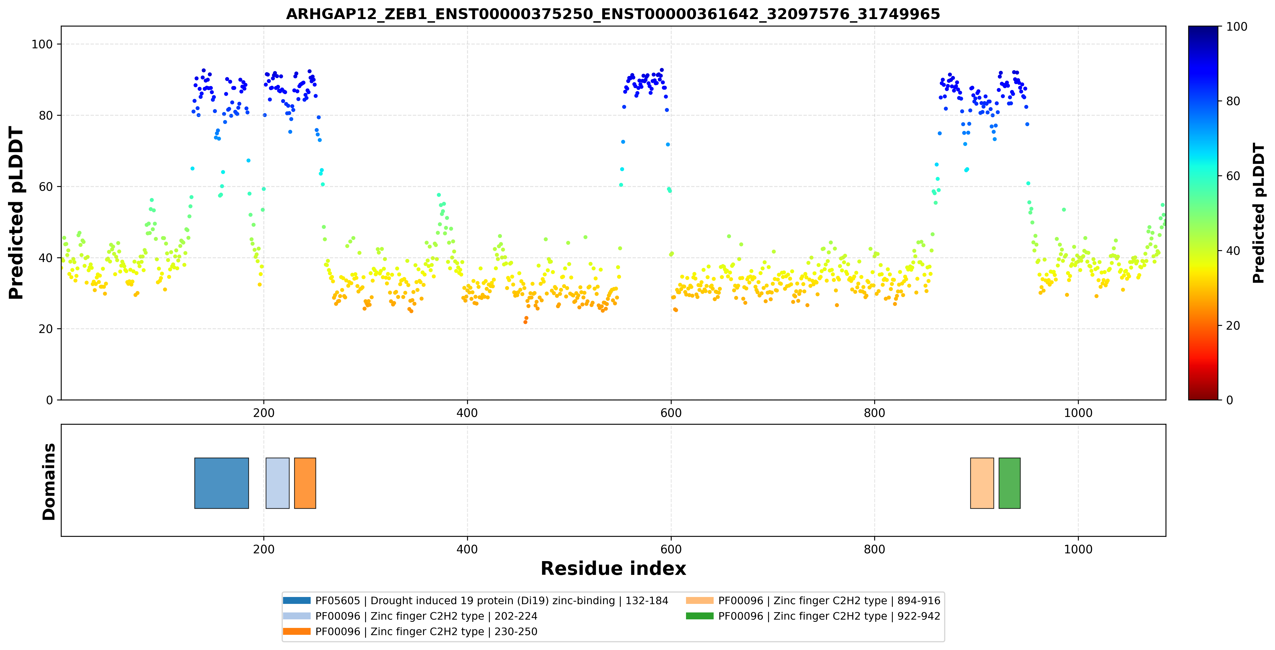Click the 100 tick on the colorbar
Image resolution: width=1275 pixels, height=650 pixels.
(x=1236, y=27)
